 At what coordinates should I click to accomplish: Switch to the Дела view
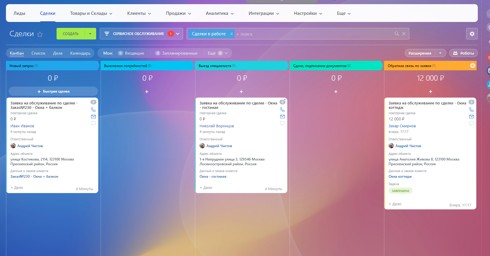pyautogui.click(x=58, y=53)
